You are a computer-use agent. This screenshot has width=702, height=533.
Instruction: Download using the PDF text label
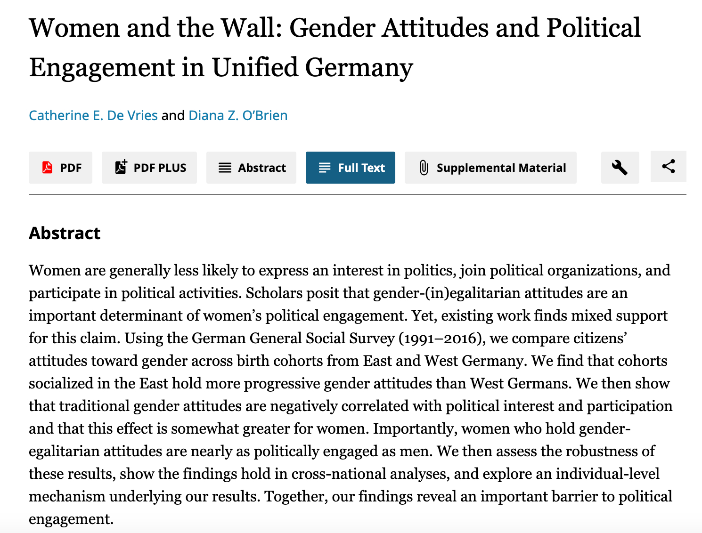point(71,168)
